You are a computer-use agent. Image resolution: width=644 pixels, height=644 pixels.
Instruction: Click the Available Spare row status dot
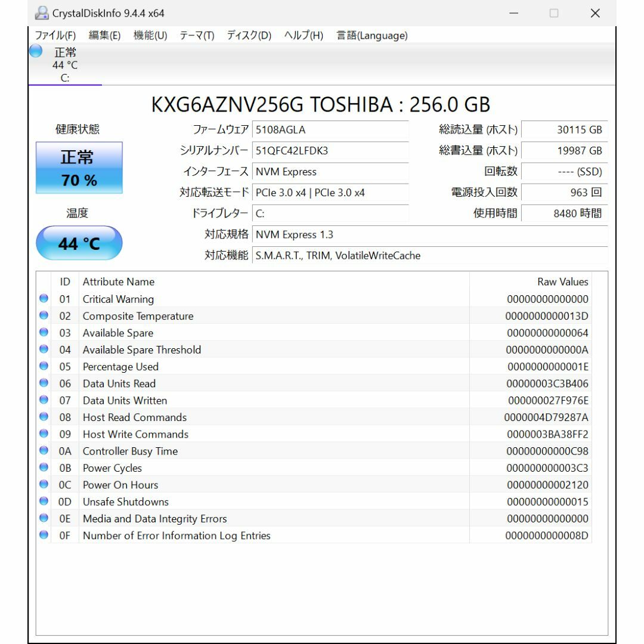point(44,332)
